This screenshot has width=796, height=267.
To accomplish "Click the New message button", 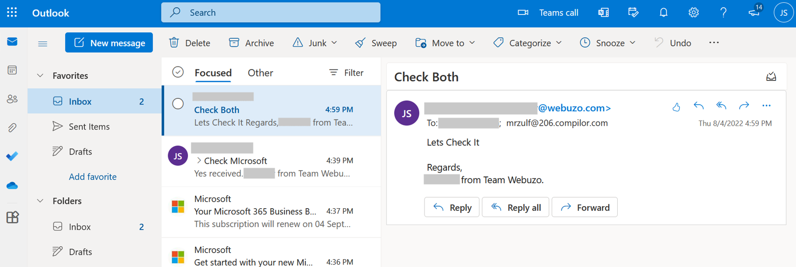I will click(109, 43).
